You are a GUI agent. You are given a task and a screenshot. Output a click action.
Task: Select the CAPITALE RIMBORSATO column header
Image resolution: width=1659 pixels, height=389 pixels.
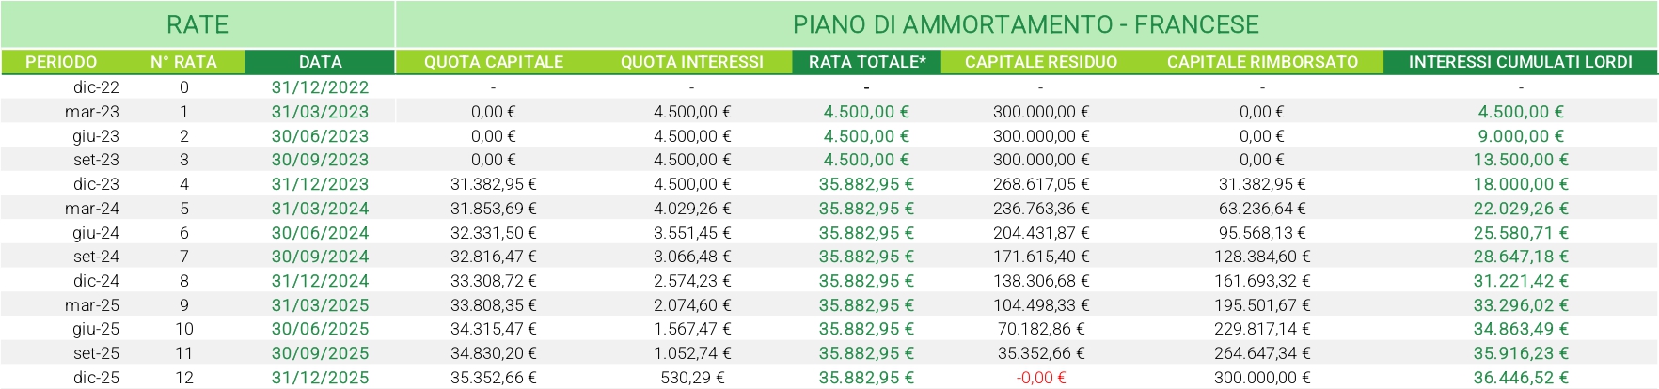pyautogui.click(x=1262, y=62)
